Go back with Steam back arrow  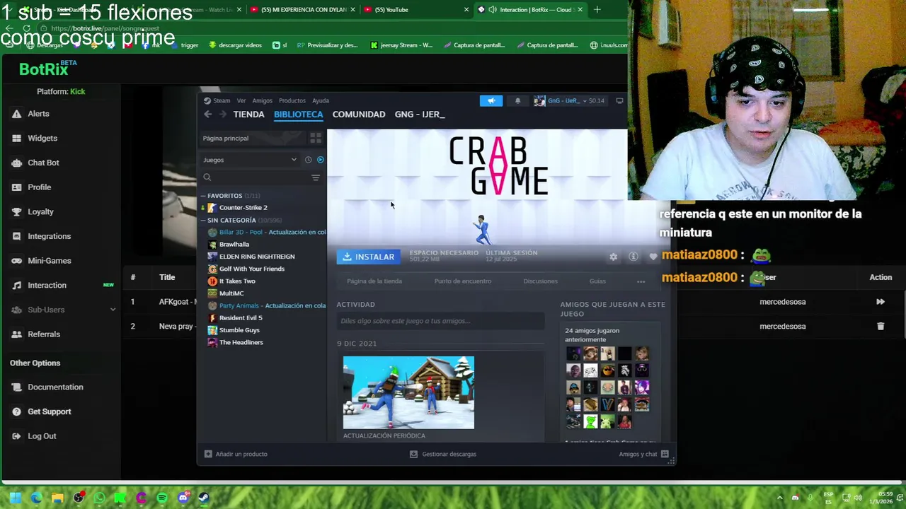point(207,114)
